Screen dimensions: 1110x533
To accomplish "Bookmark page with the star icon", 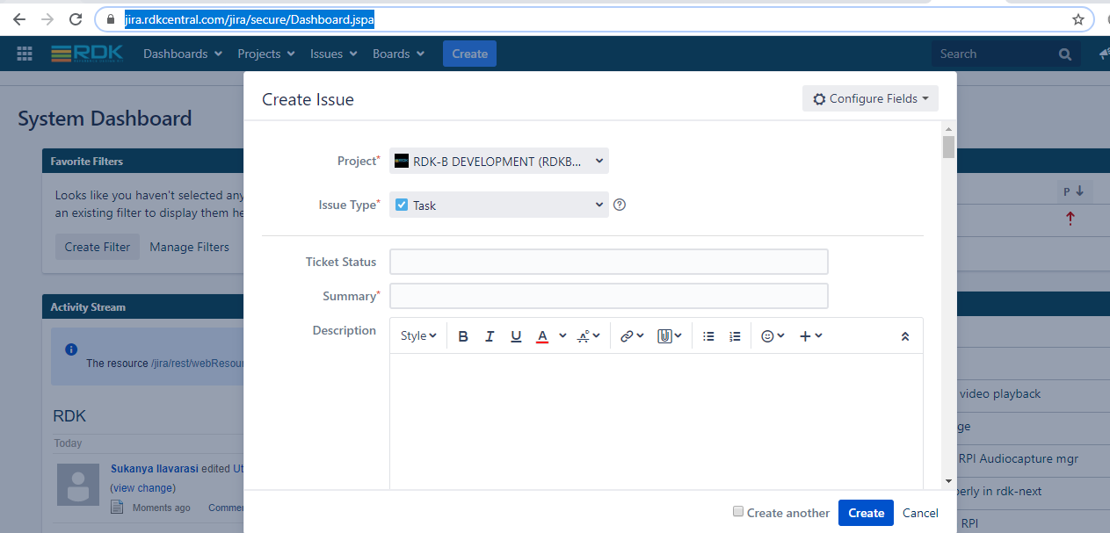I will click(x=1078, y=18).
